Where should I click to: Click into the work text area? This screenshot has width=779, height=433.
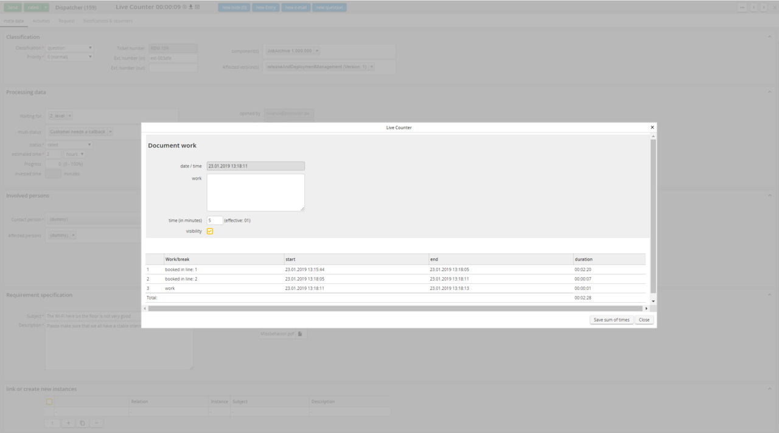[x=256, y=192]
